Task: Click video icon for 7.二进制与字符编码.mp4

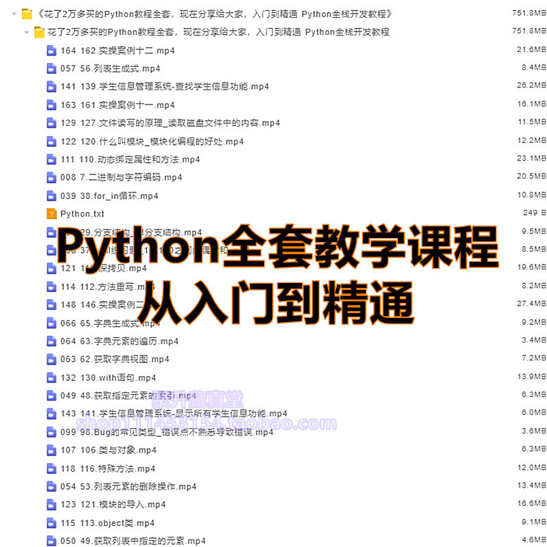Action: 51,178
